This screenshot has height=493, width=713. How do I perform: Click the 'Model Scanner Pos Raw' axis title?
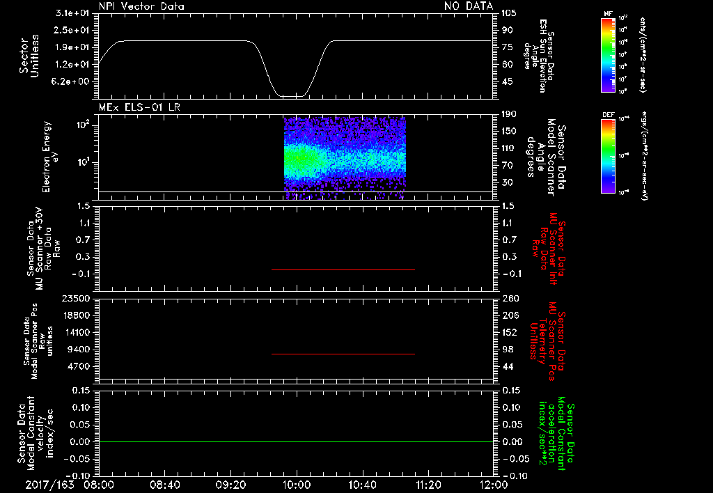click(x=38, y=341)
